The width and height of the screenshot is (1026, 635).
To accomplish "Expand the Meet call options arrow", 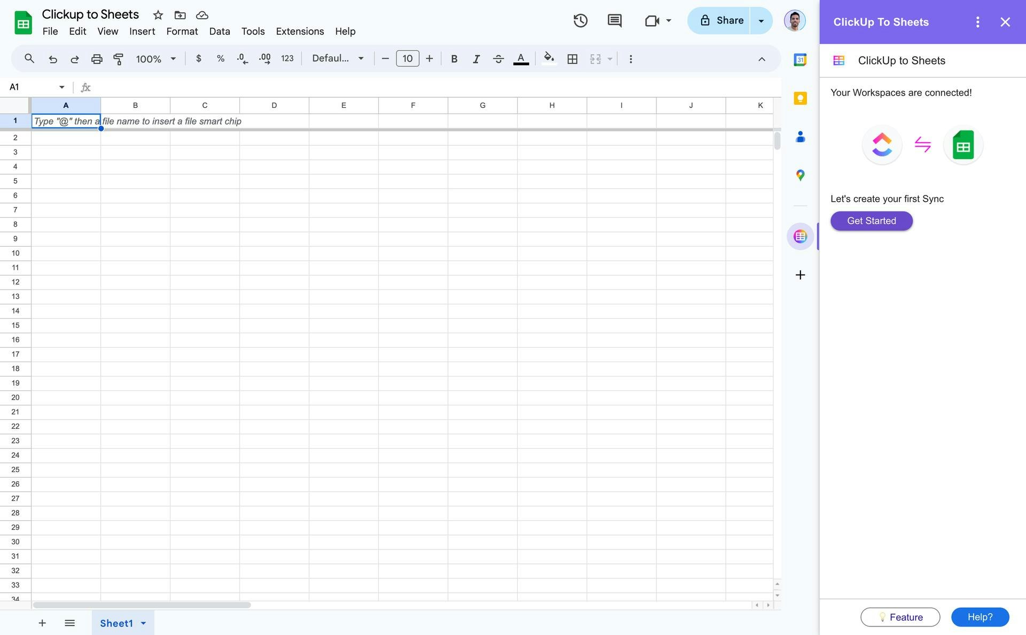I will point(669,21).
